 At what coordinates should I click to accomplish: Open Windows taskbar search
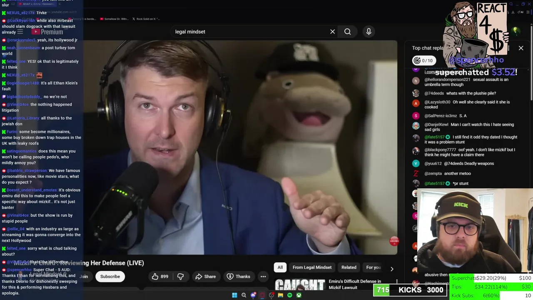[x=244, y=295]
